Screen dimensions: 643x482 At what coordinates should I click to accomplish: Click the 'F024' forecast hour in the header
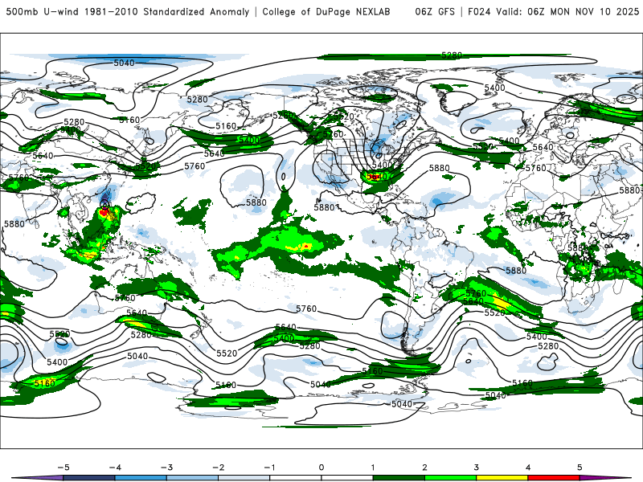point(479,12)
